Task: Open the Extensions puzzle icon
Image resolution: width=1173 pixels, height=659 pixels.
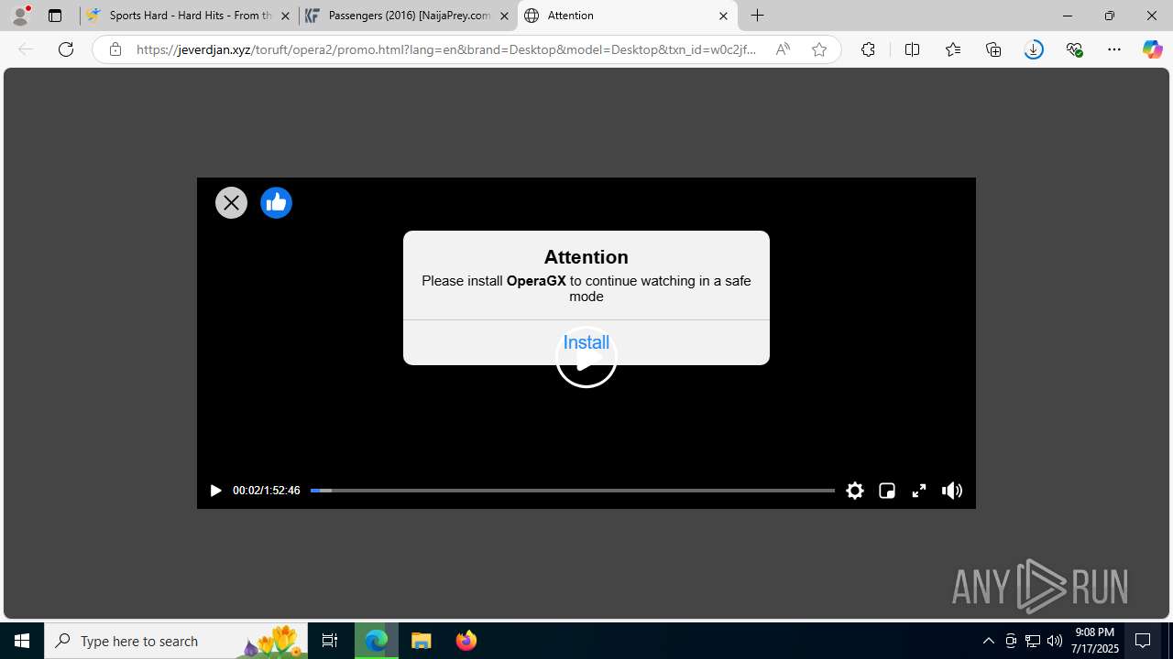Action: 868,49
